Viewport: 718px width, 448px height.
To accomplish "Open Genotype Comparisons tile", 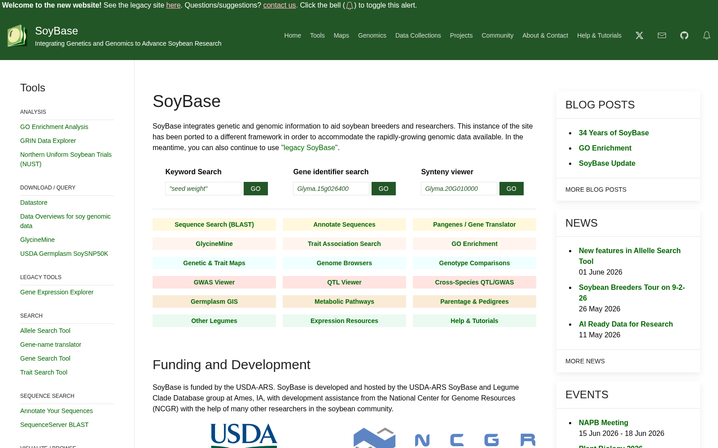I will pyautogui.click(x=474, y=263).
